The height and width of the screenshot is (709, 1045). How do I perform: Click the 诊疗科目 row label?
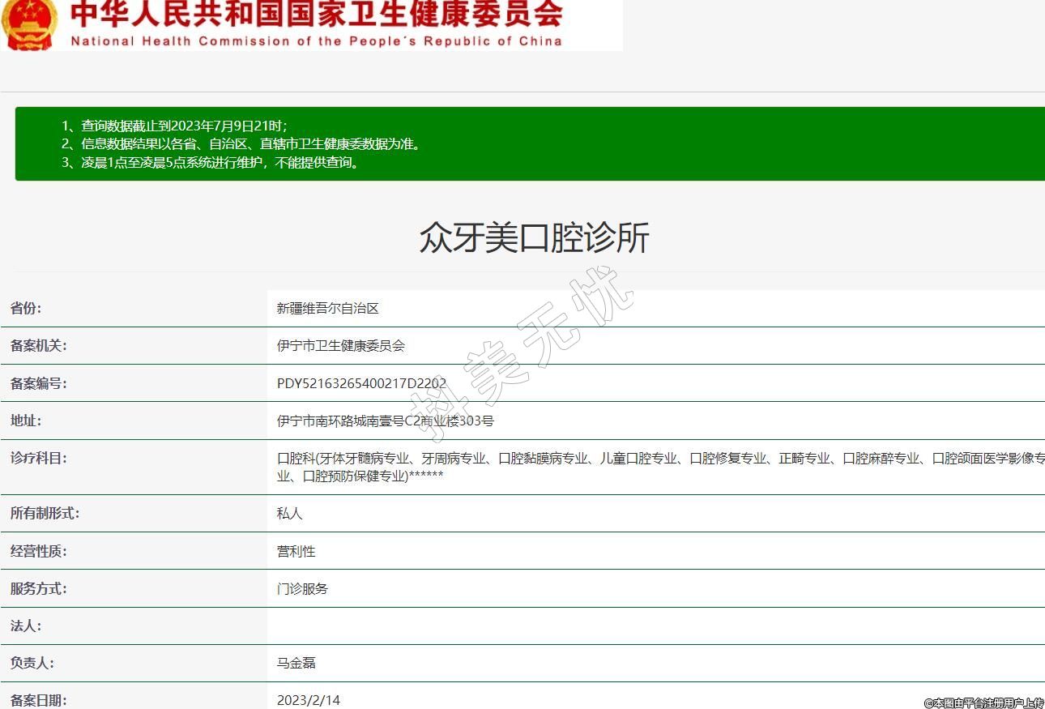point(38,459)
